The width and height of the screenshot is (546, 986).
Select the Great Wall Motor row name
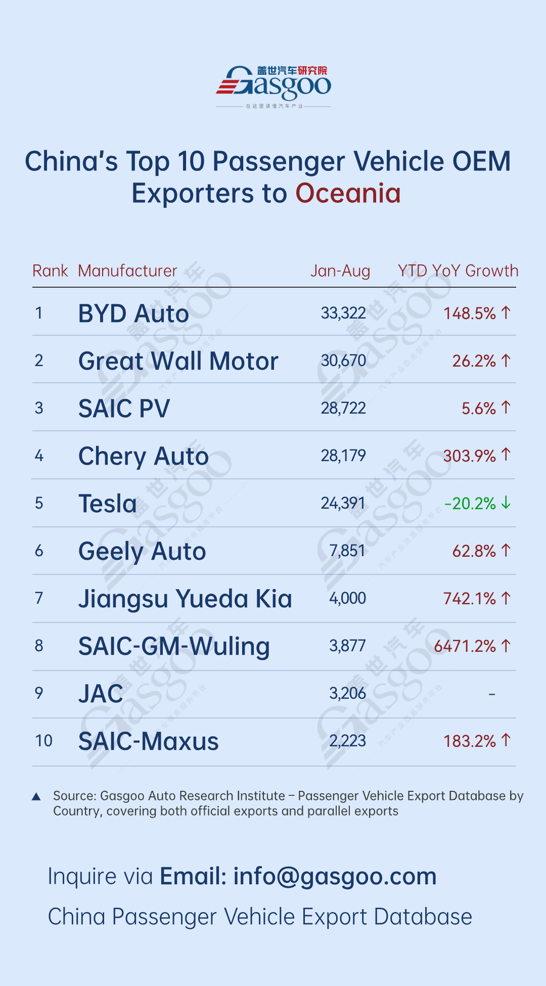[x=178, y=361]
